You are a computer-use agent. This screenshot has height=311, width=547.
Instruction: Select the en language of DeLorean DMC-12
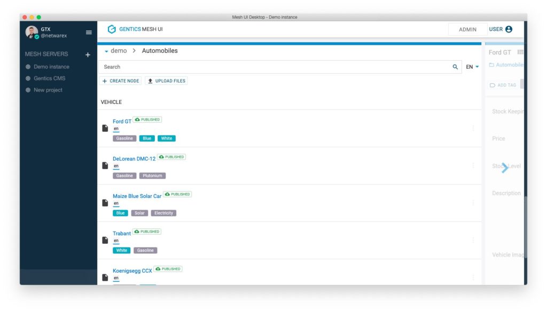coord(116,166)
